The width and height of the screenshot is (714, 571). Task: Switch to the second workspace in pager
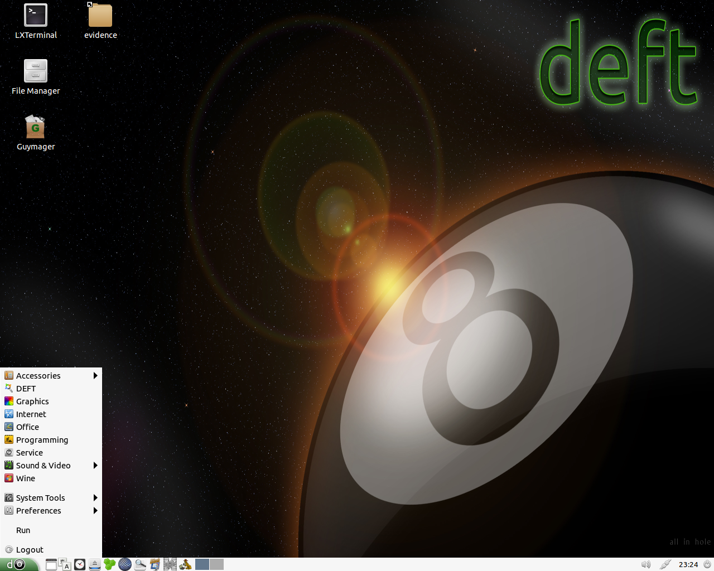(x=216, y=564)
